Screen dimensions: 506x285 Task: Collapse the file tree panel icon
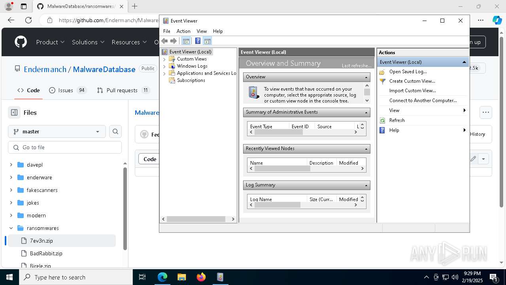pos(14,112)
